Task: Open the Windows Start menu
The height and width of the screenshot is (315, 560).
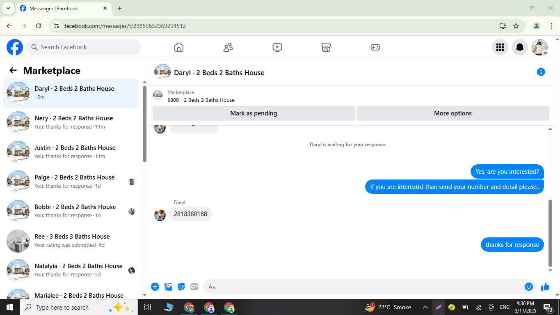Action: (9, 307)
